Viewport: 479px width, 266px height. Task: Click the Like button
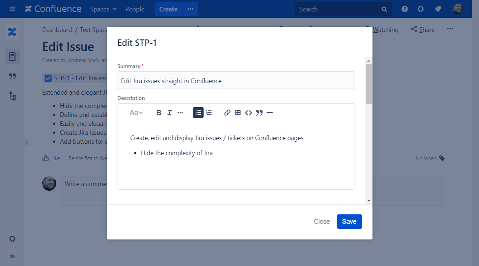(x=51, y=158)
